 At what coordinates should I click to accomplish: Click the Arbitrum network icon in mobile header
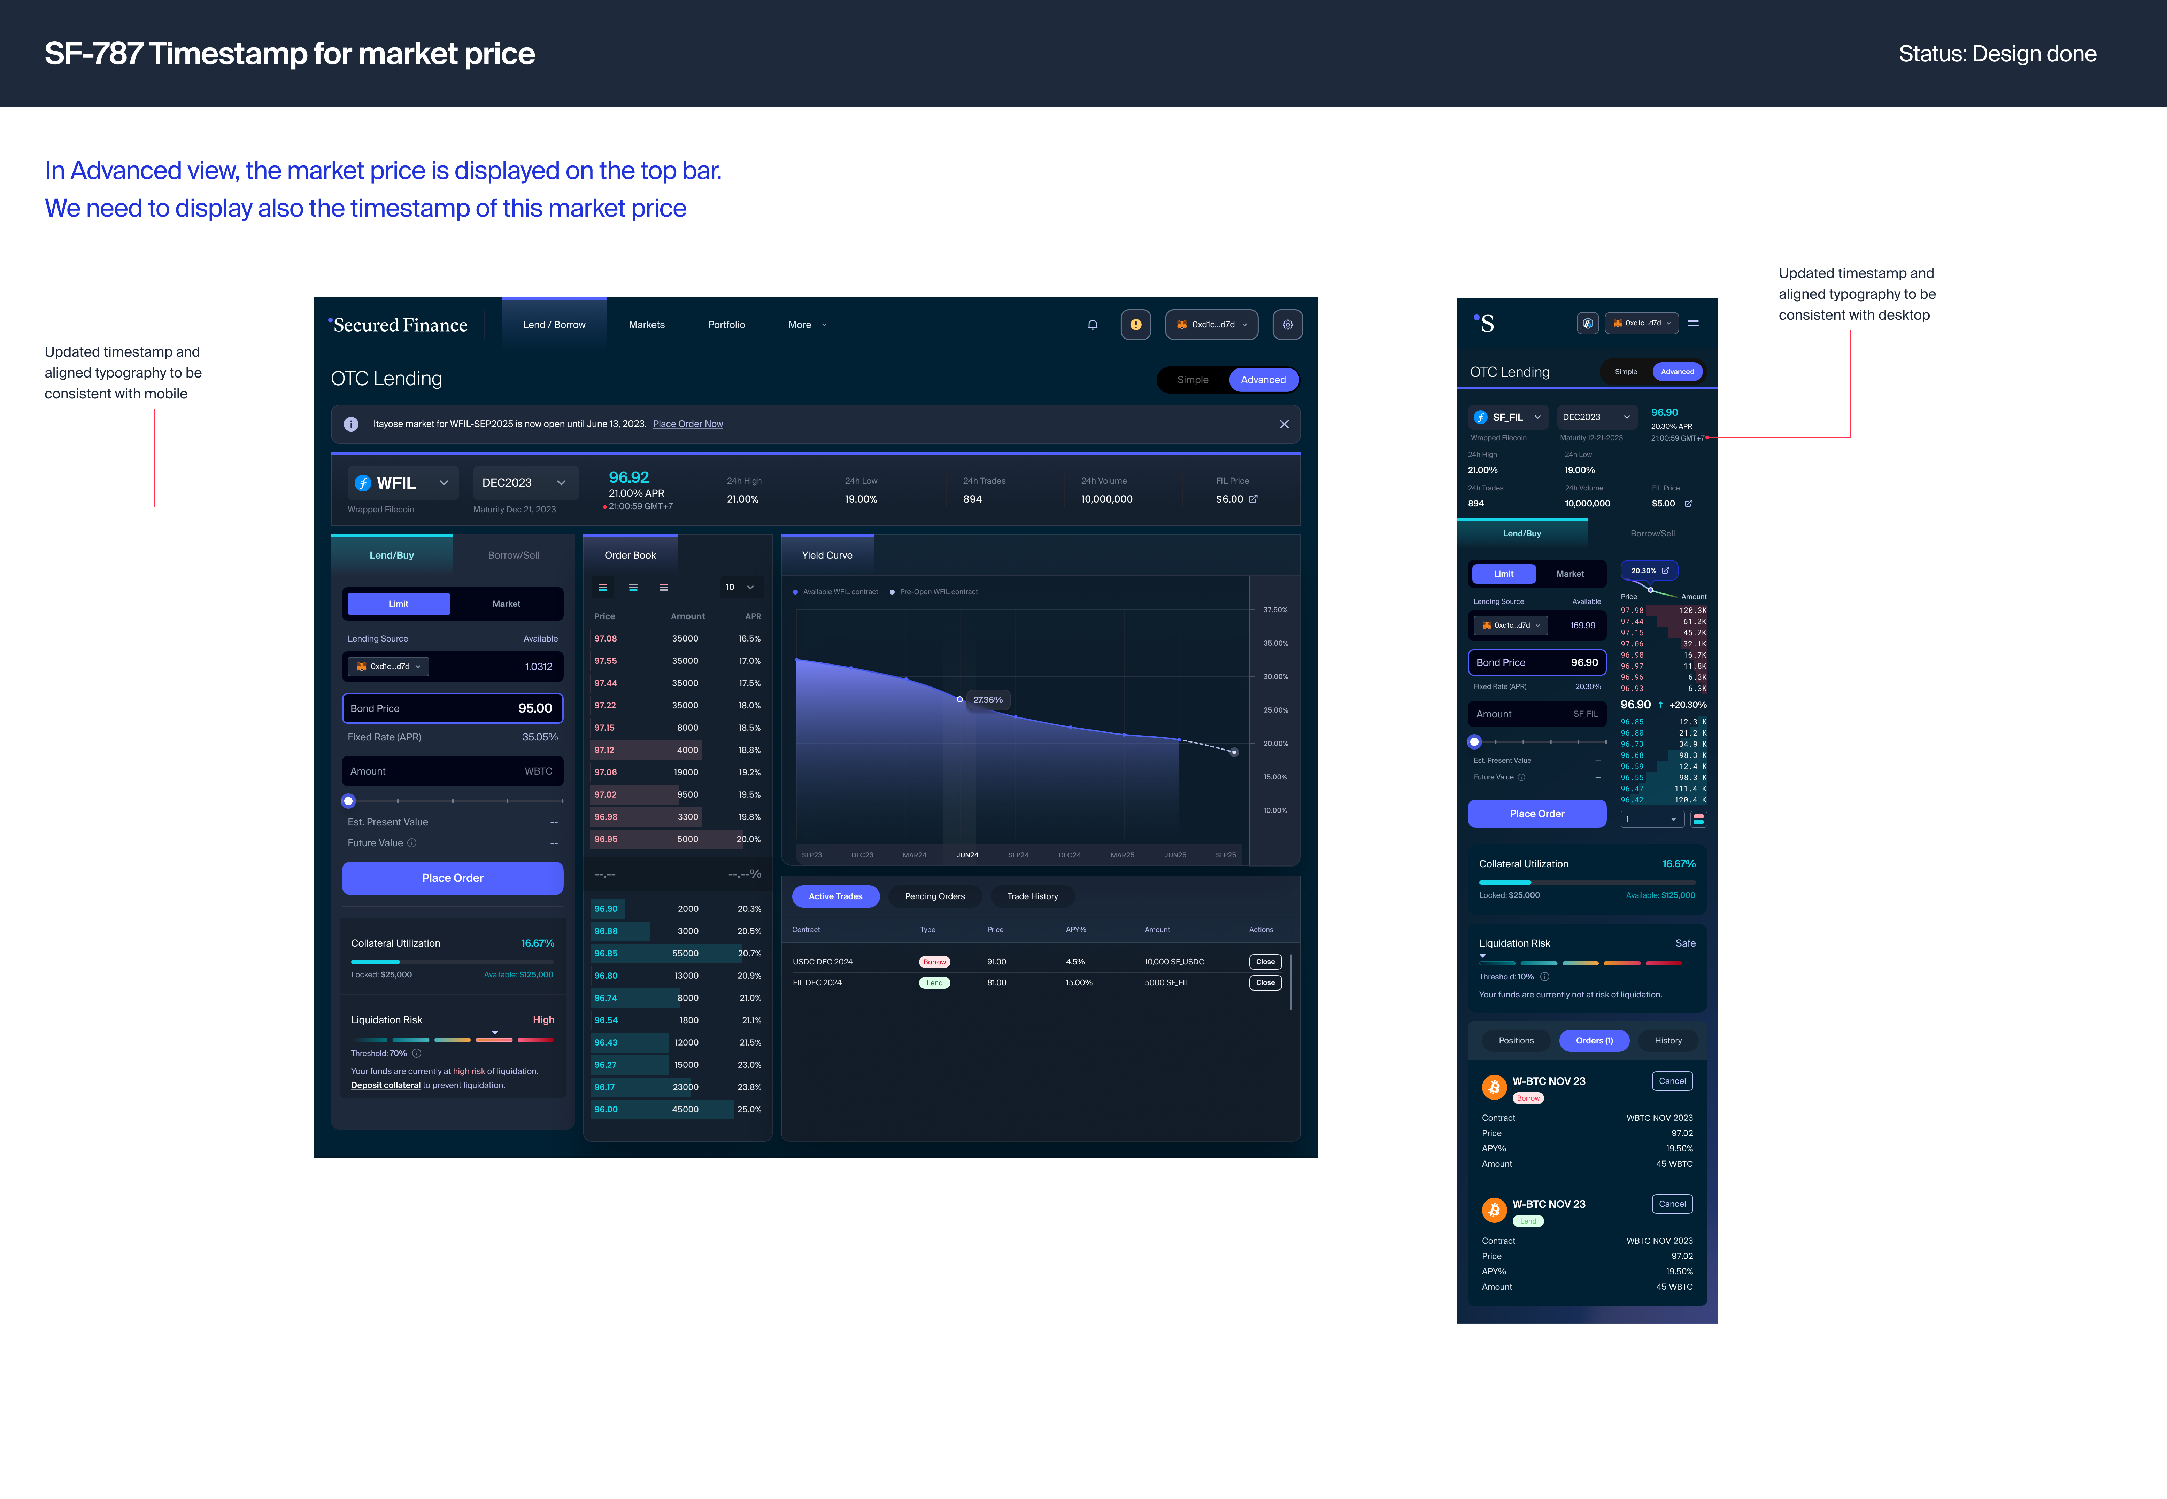tap(1587, 323)
